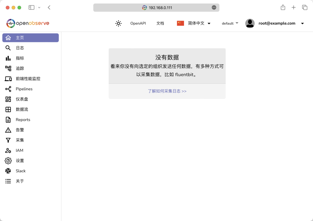Viewport: 313px width, 221px height.
Task: Open the 告警 (Alerts) section
Action: point(19,130)
